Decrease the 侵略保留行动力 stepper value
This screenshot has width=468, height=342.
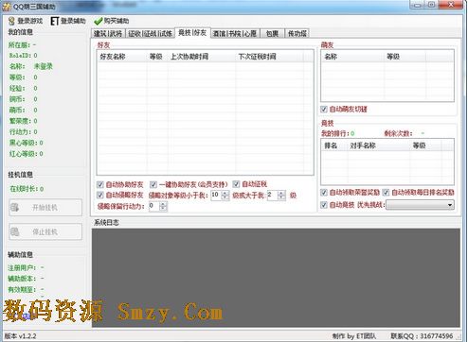(163, 209)
